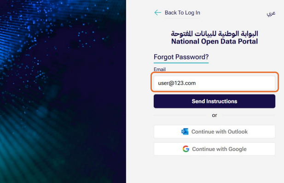The width and height of the screenshot is (284, 183).
Task: Click the Email field label
Action: pyautogui.click(x=160, y=69)
